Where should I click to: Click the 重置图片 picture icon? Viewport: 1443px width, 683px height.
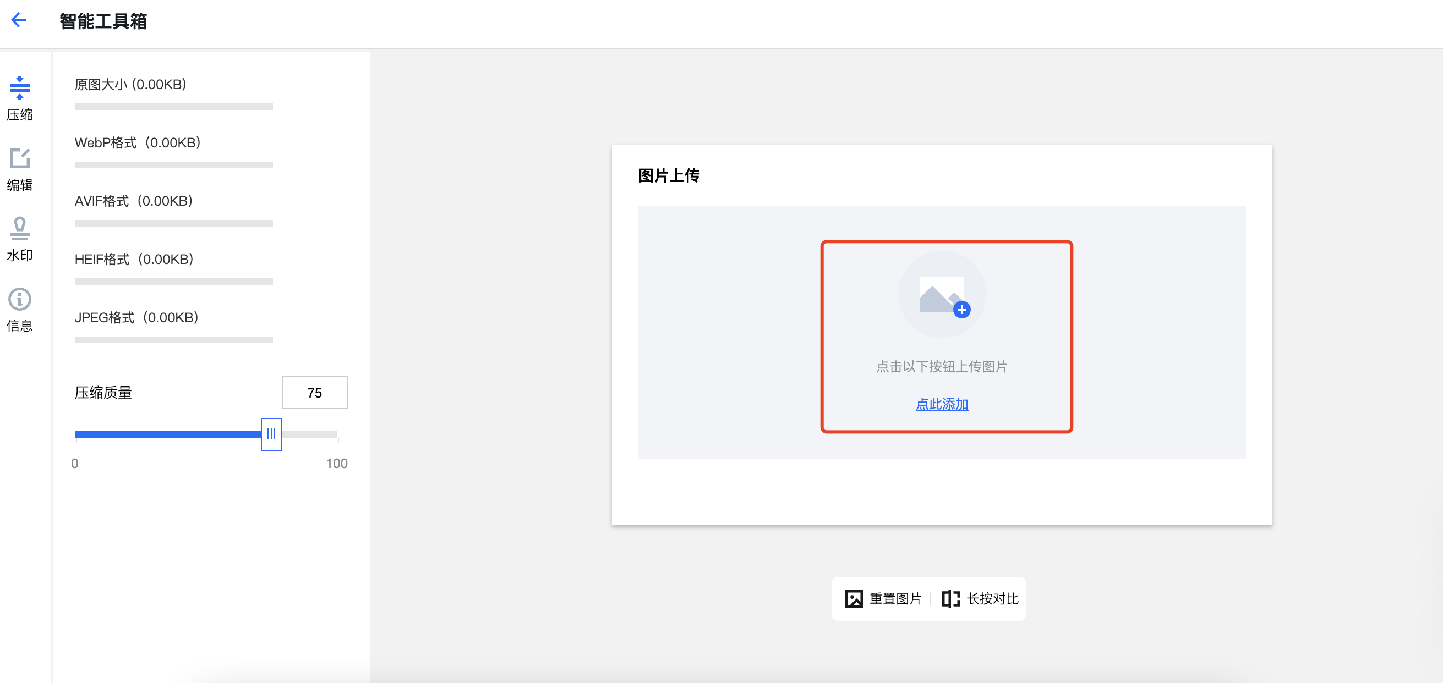point(854,598)
